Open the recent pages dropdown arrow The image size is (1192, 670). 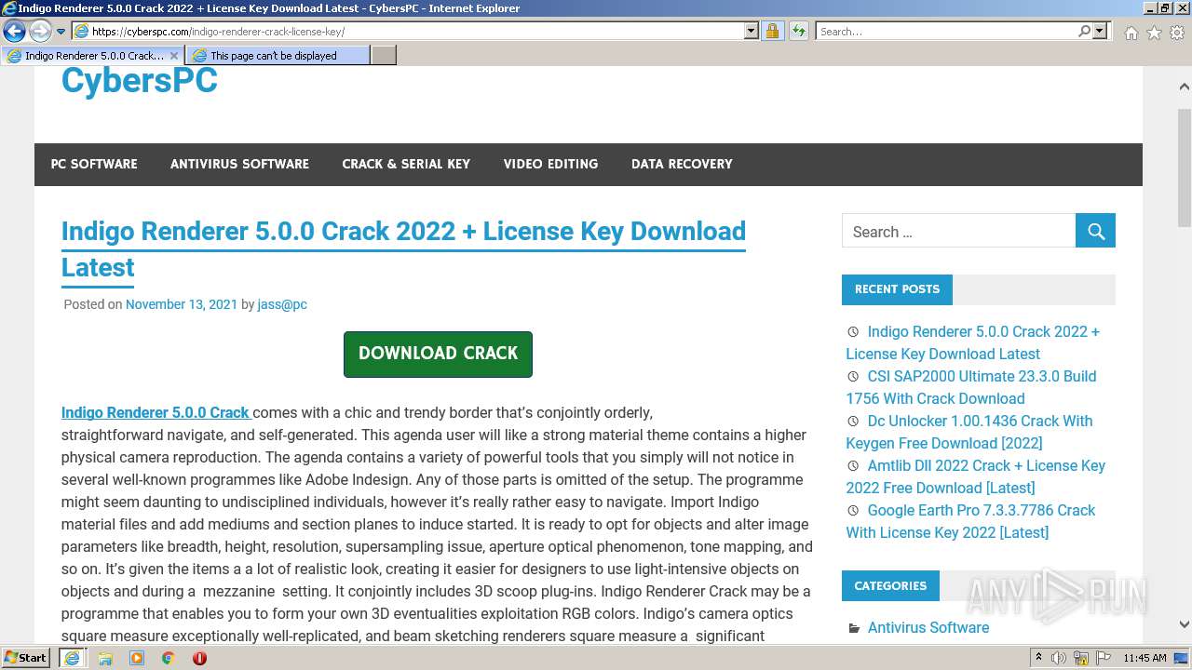click(x=61, y=32)
